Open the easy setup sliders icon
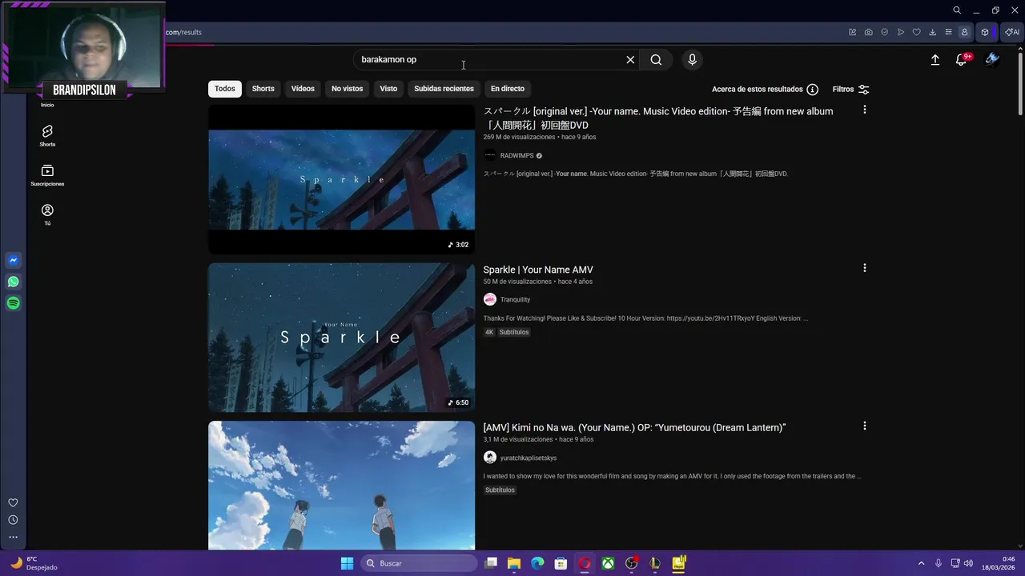This screenshot has width=1025, height=576. (949, 32)
